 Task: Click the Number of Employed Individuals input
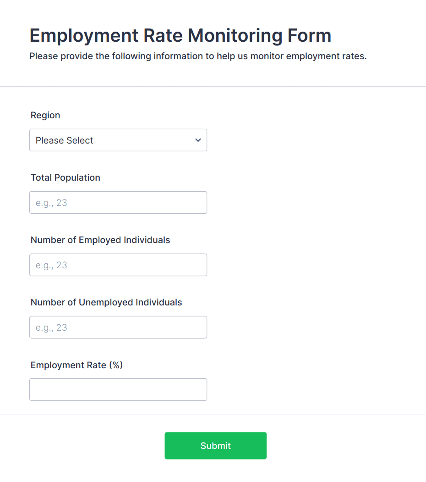[118, 265]
